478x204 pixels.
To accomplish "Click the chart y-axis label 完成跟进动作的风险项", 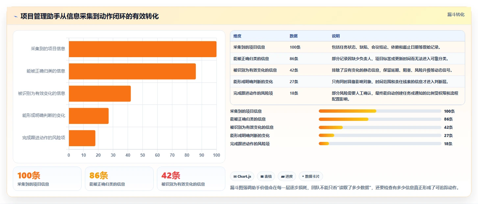I will (44, 138).
